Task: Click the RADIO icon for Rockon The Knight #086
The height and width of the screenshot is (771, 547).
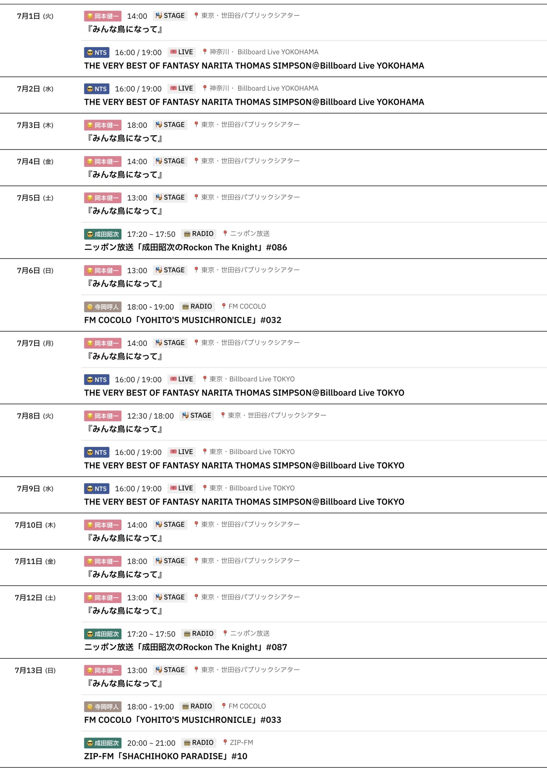Action: pyautogui.click(x=187, y=234)
